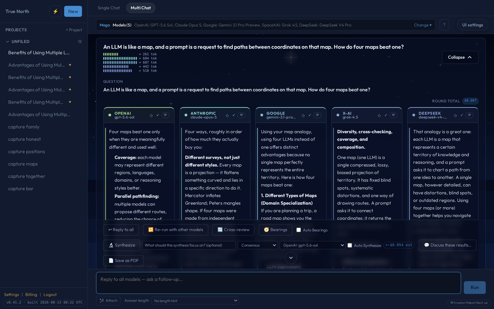The image size is (494, 309).
Task: Click the rerun icon on the Google card
Action: [317, 115]
